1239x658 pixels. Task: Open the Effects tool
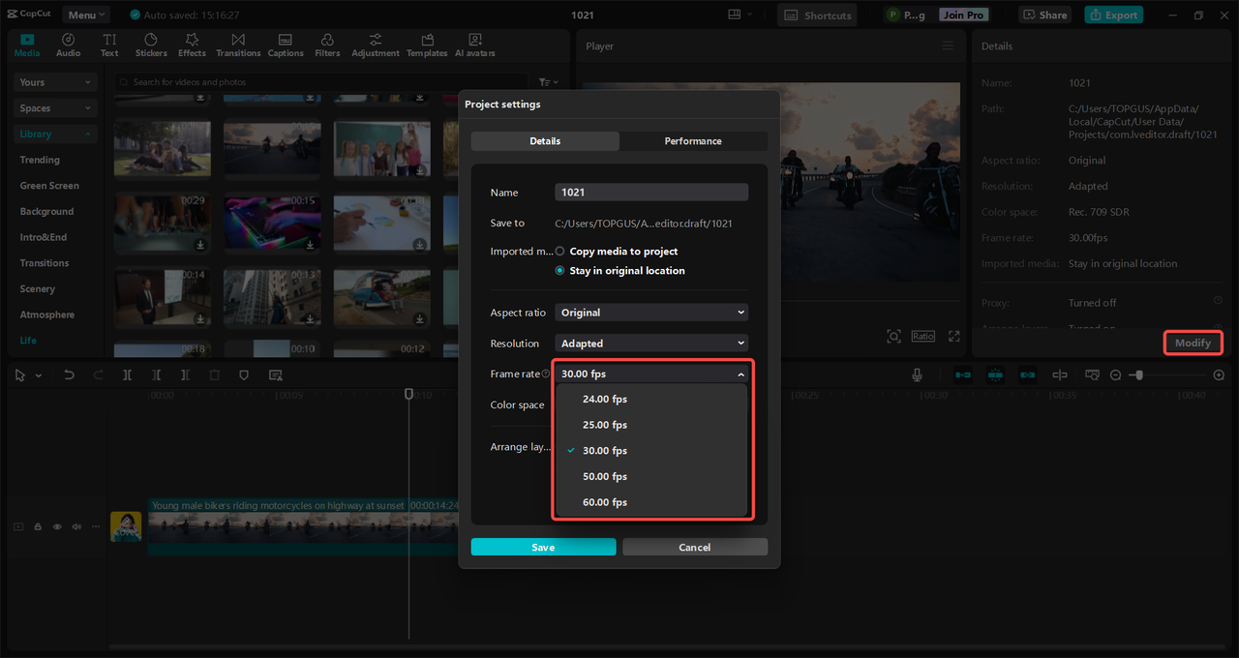pyautogui.click(x=192, y=45)
